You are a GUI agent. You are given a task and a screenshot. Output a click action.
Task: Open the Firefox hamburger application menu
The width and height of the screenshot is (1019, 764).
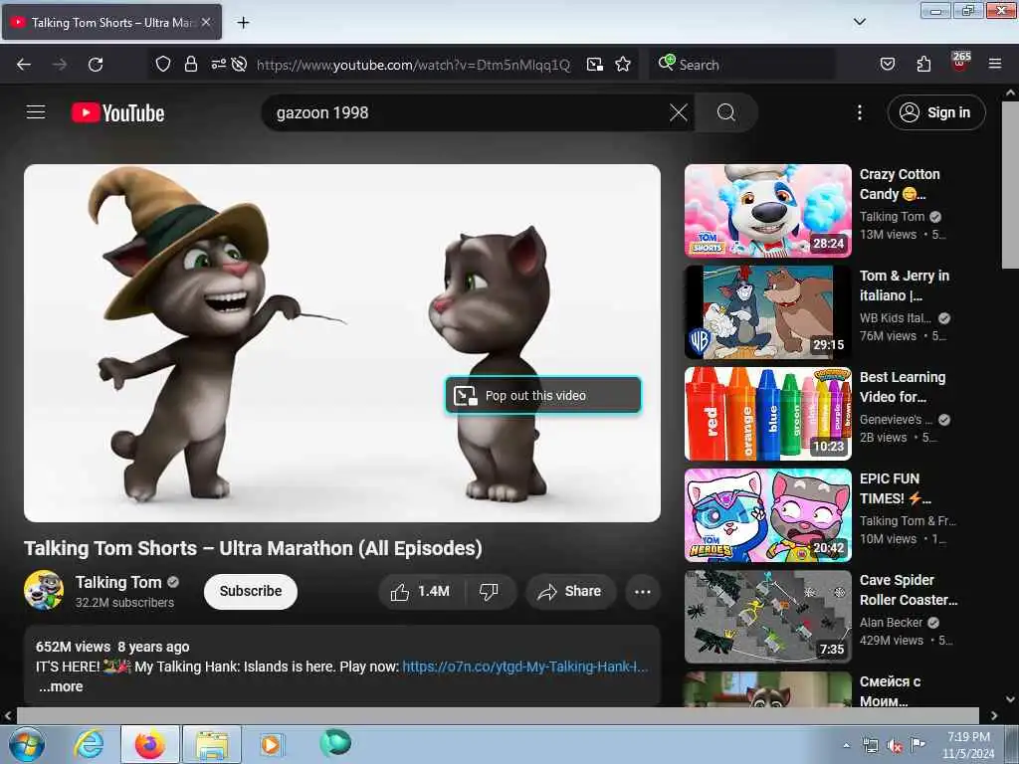995,65
